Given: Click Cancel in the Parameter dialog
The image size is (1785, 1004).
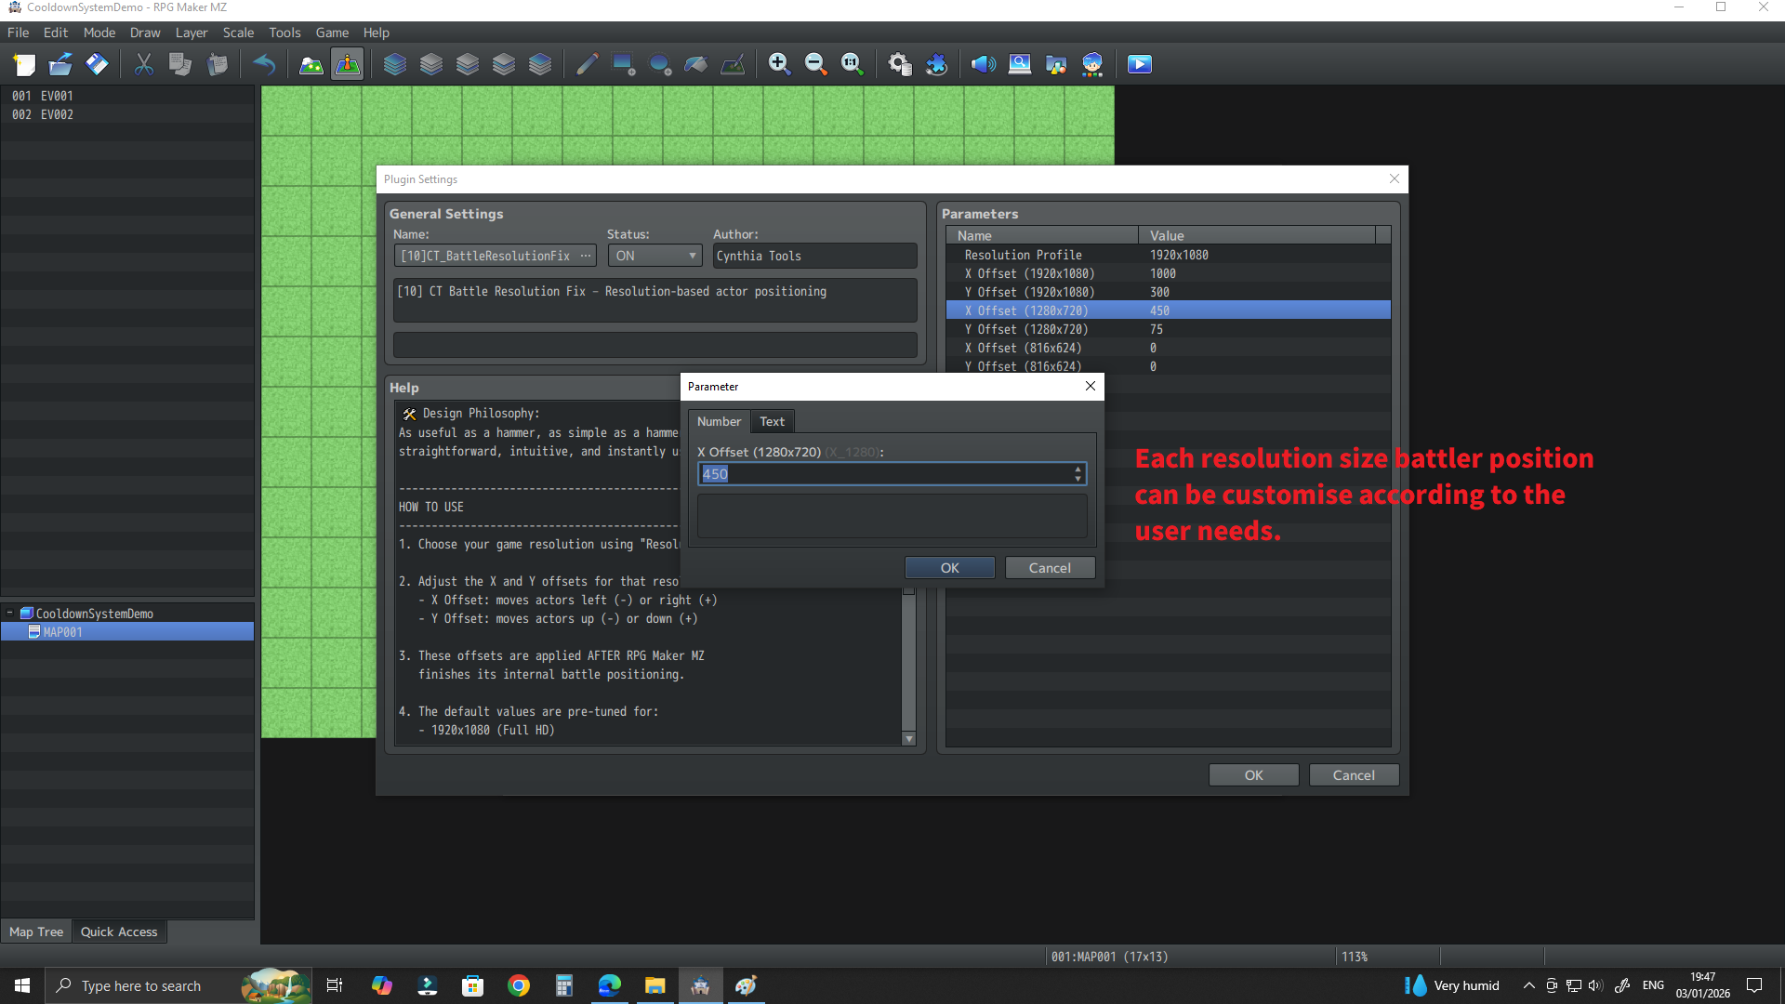Looking at the screenshot, I should coord(1050,568).
